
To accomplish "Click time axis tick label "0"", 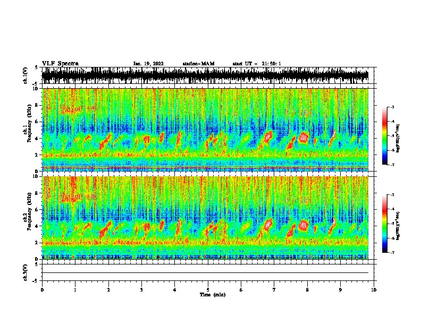I will coord(42,290).
